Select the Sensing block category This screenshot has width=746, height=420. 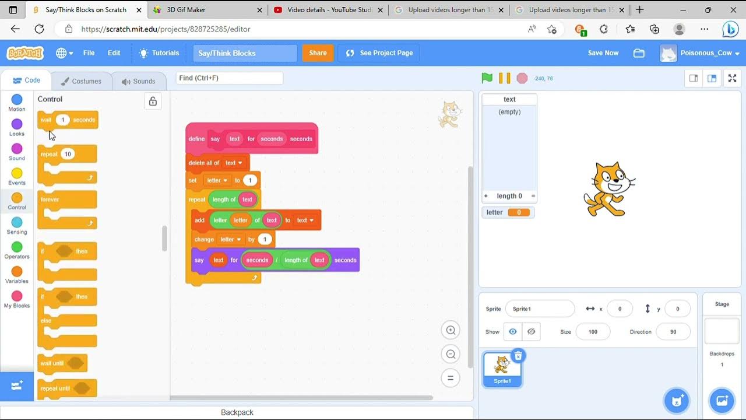pos(17,225)
